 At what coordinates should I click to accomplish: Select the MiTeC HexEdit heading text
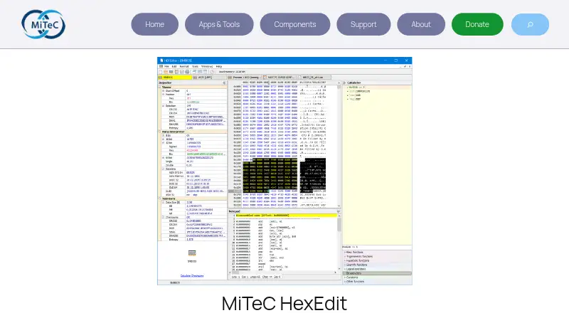(x=284, y=304)
